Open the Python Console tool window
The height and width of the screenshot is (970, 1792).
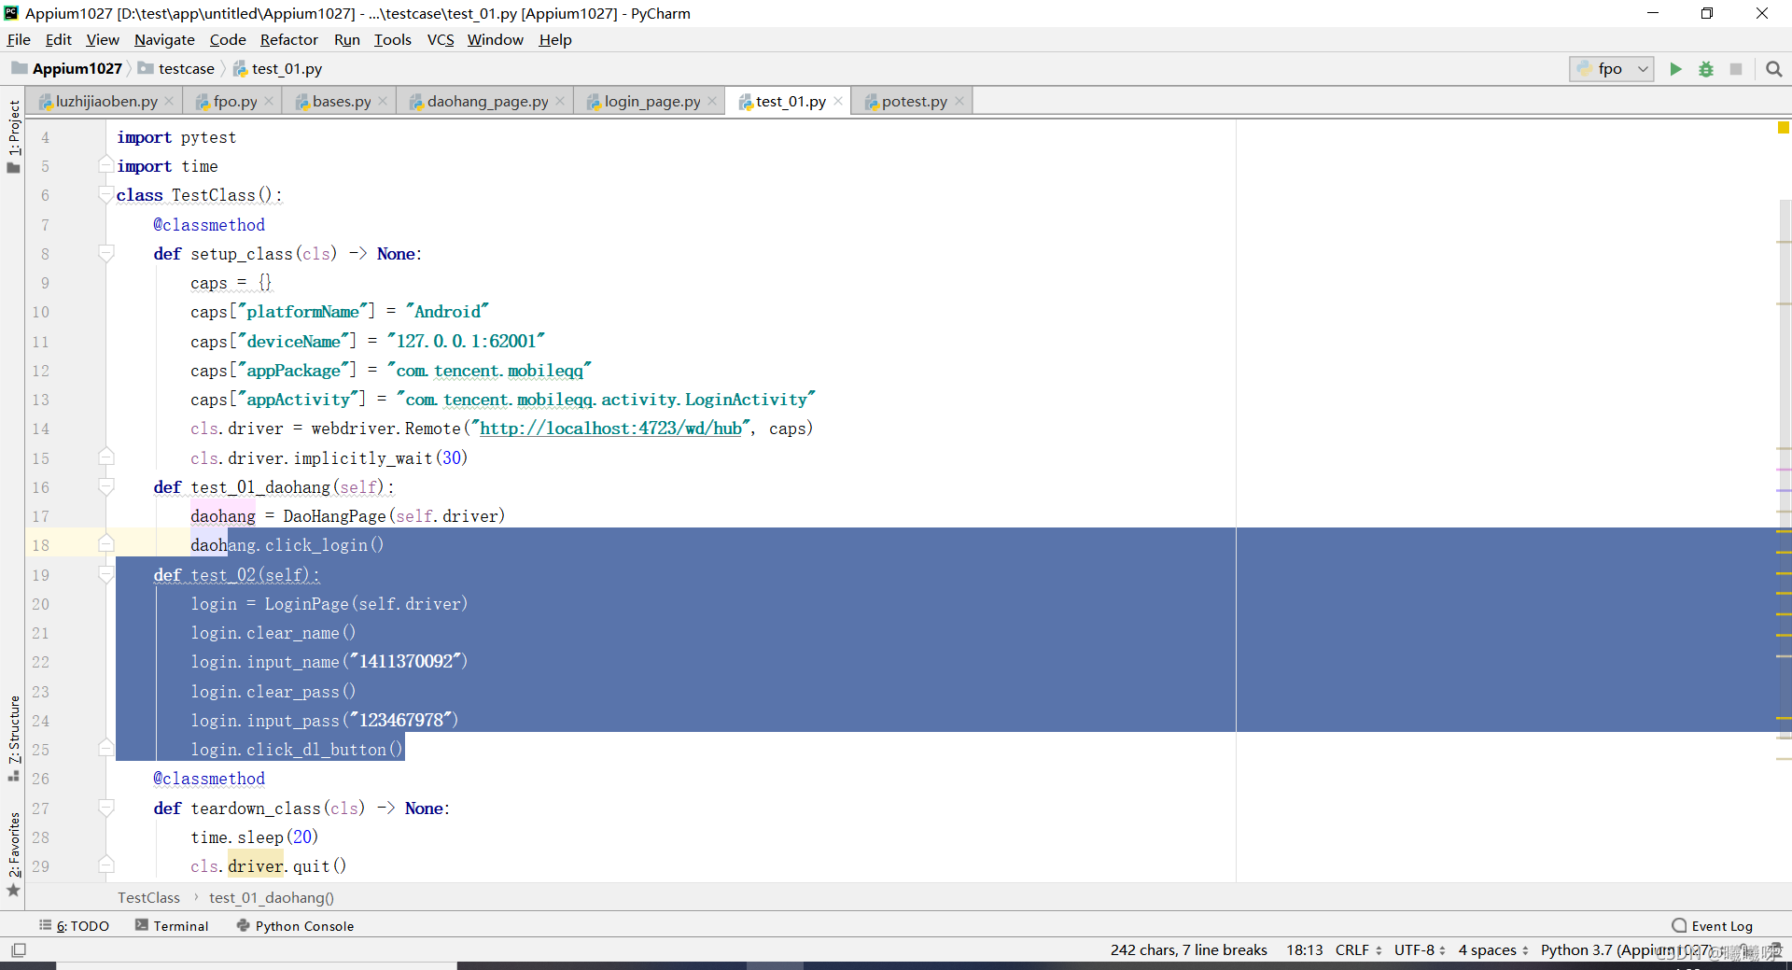point(295,926)
